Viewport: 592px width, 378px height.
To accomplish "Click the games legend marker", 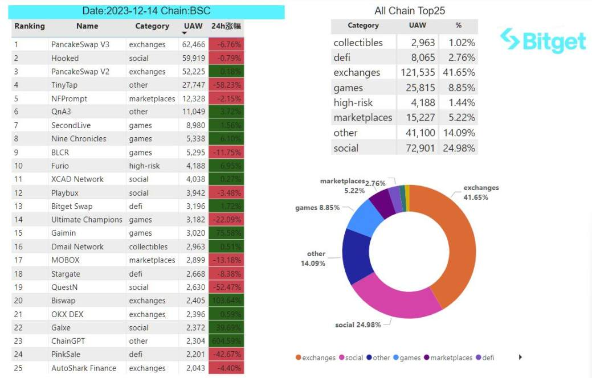I will pos(395,358).
